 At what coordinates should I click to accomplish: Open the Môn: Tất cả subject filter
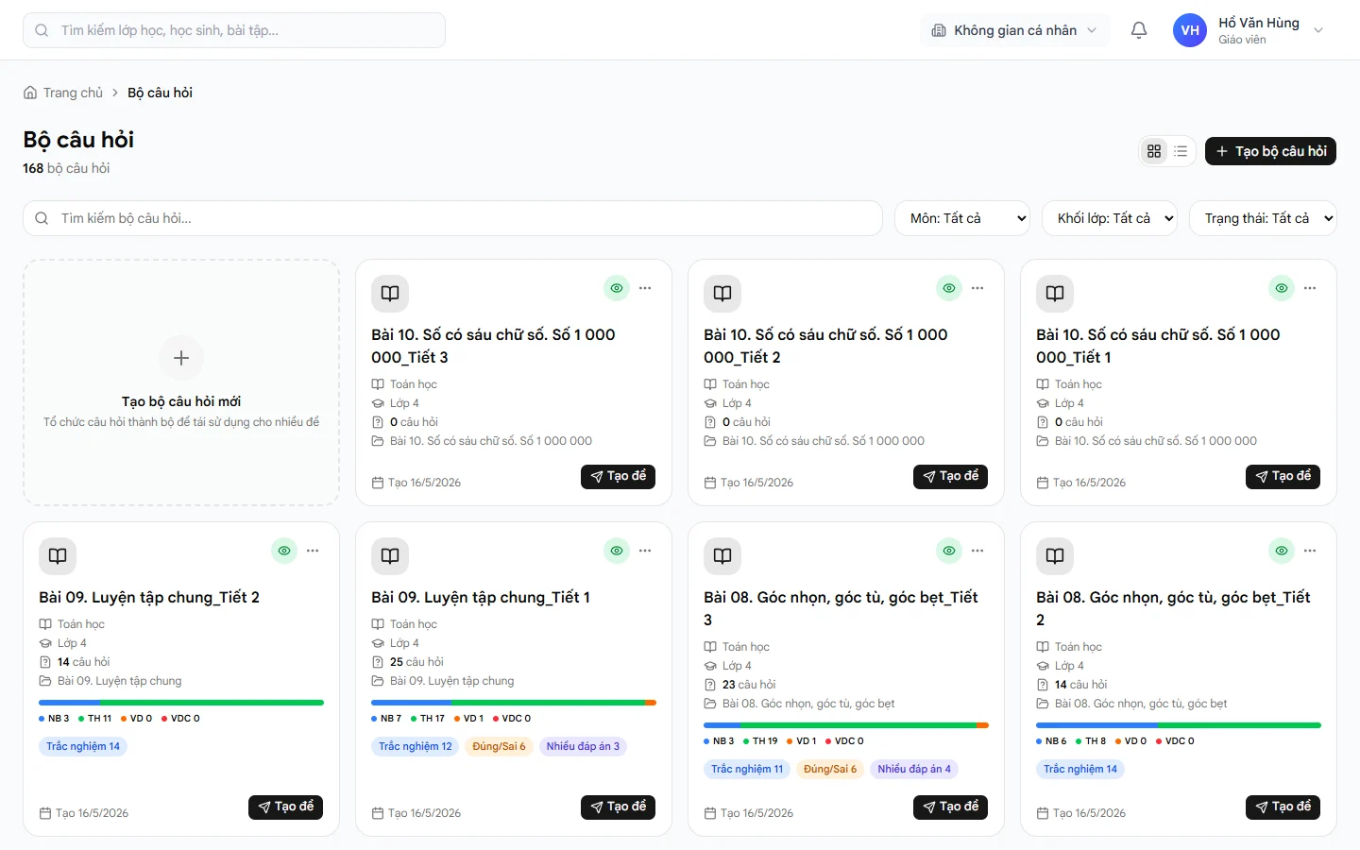962,218
